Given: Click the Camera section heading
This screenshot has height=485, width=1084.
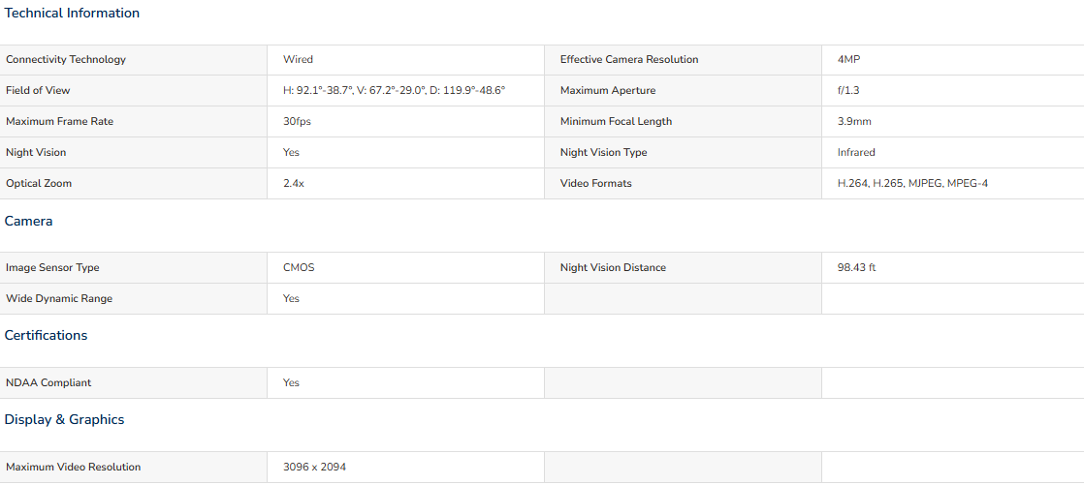Looking at the screenshot, I should [x=28, y=222].
